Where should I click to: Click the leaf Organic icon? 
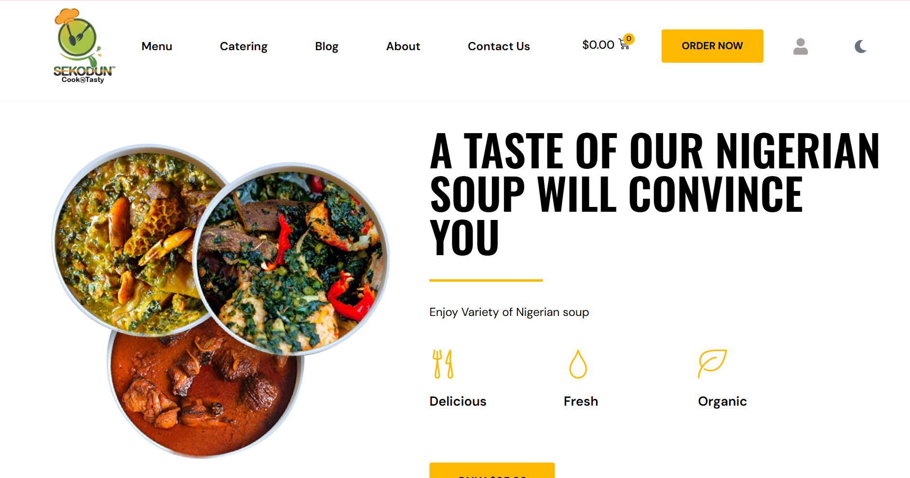point(712,363)
